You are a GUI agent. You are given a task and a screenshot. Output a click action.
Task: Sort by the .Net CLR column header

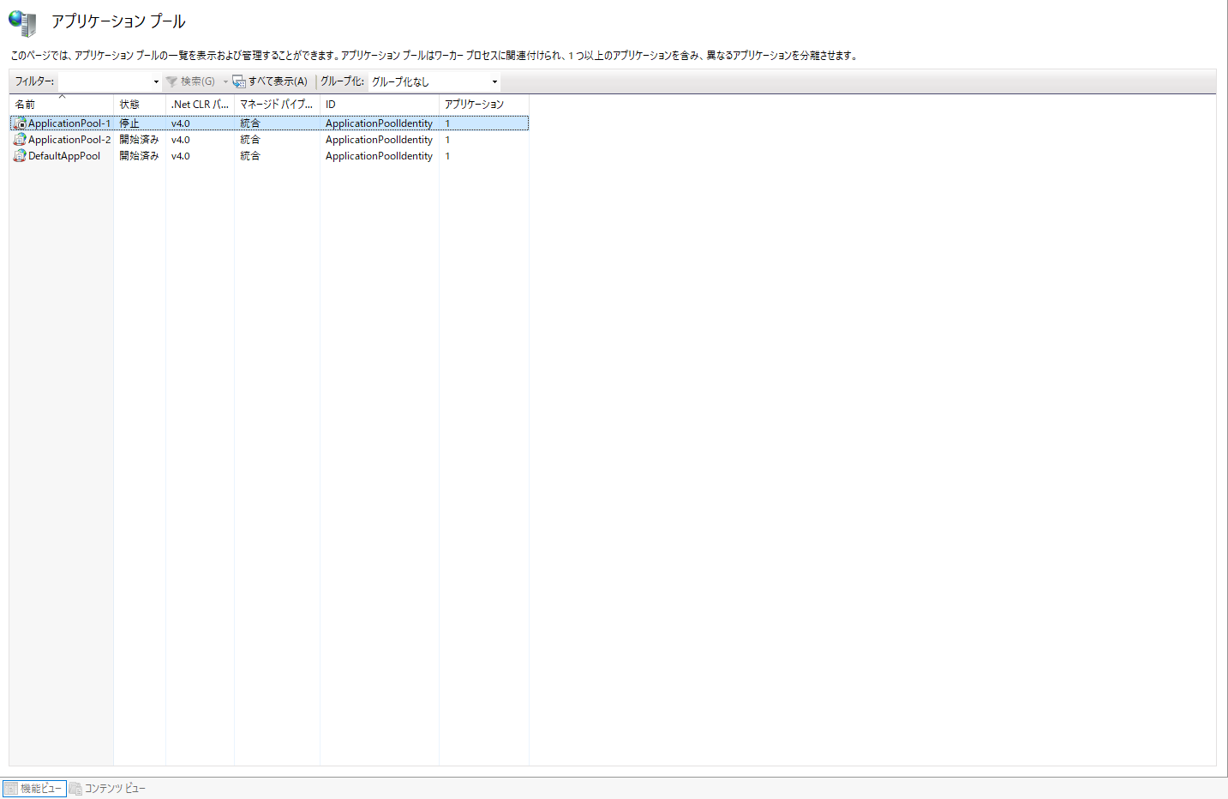(201, 105)
